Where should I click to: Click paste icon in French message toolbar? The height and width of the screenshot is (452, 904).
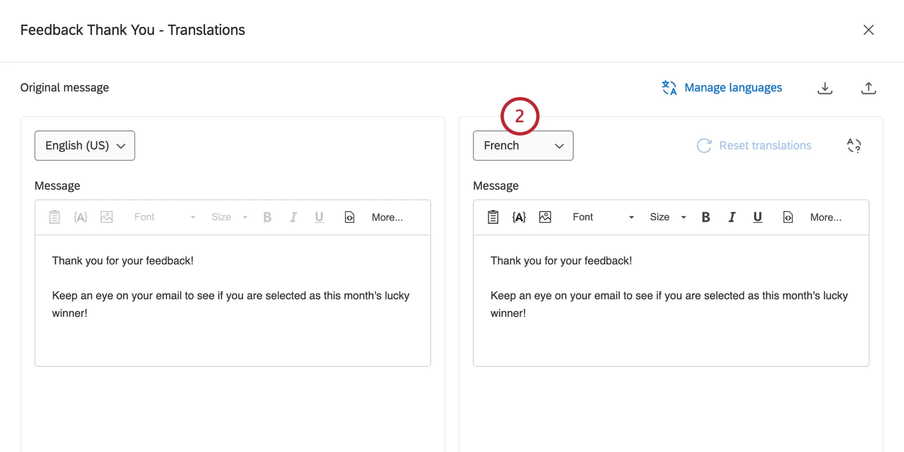coord(493,217)
